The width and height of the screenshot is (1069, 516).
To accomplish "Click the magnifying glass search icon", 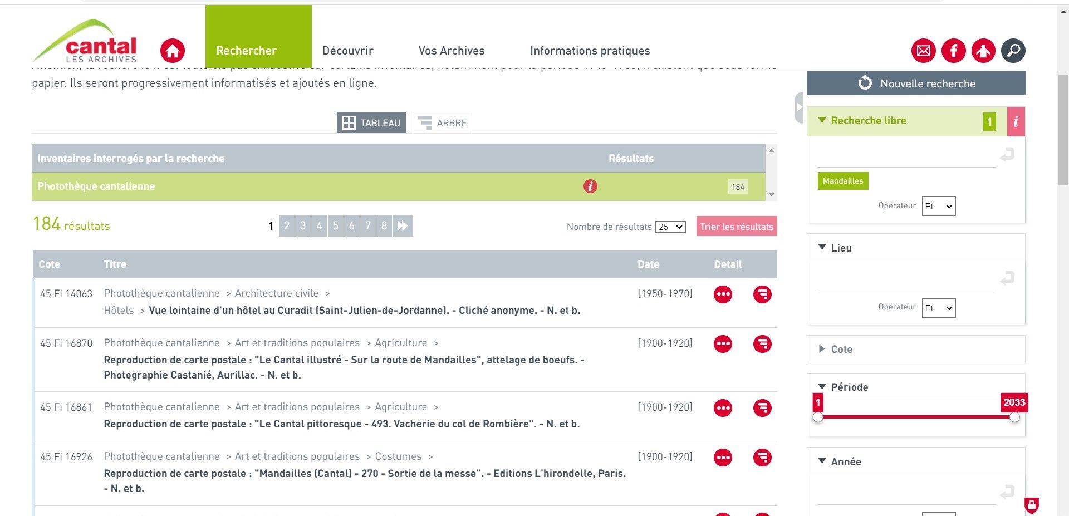I will [1013, 51].
